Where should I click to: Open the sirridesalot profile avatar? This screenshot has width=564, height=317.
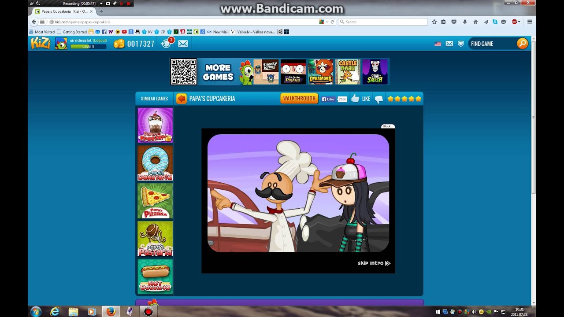61,44
